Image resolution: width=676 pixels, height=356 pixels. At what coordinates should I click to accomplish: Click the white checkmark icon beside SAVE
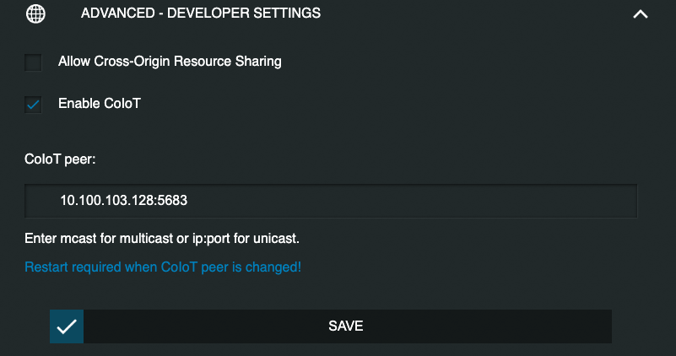point(67,326)
